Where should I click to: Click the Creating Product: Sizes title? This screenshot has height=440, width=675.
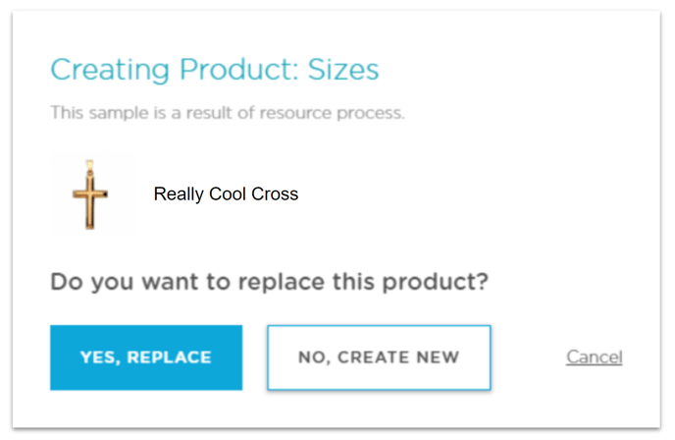(215, 70)
